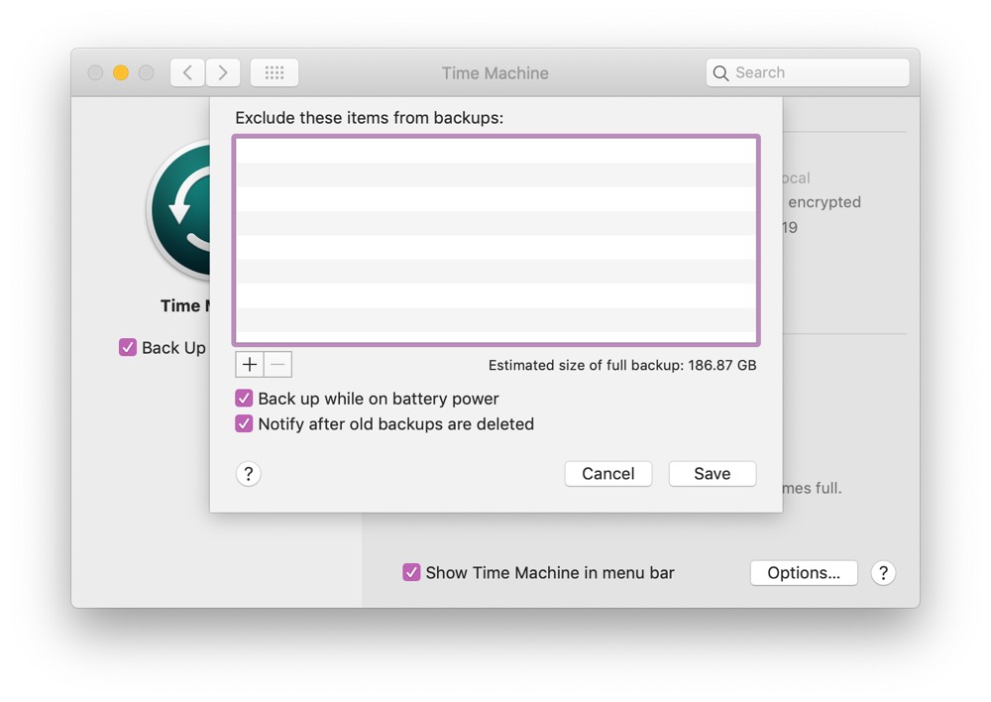Minimize the window with the yellow button
Image resolution: width=991 pixels, height=702 pixels.
point(121,72)
